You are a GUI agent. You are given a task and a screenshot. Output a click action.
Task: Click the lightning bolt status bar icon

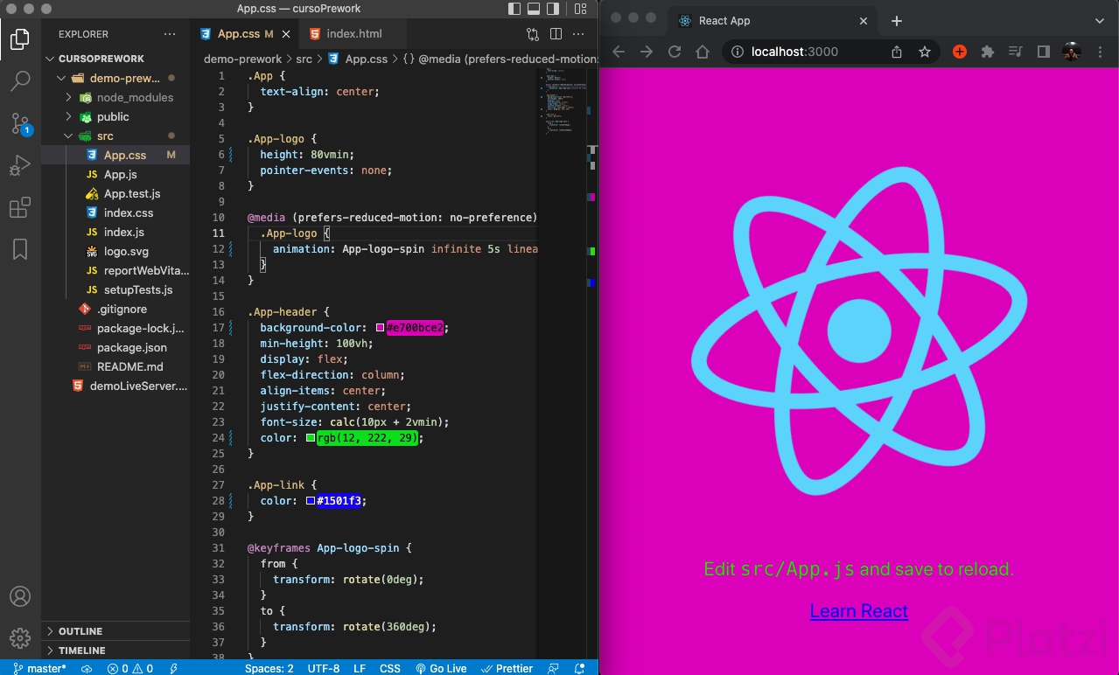(173, 668)
